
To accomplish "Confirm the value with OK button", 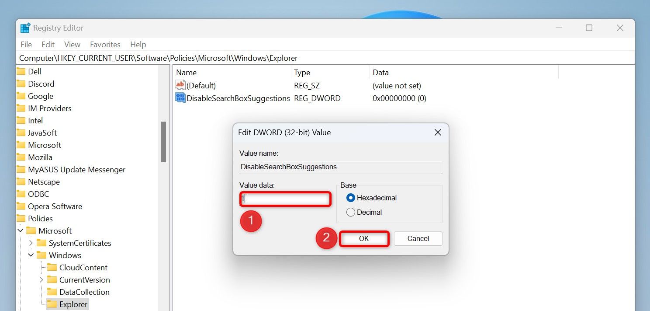I will point(364,238).
